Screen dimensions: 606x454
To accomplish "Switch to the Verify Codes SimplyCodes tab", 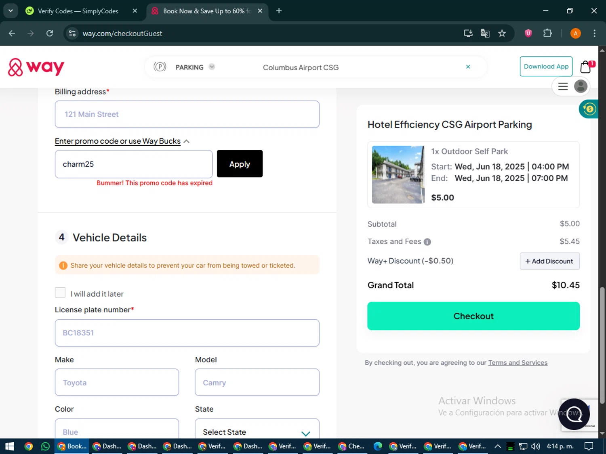I will click(x=78, y=11).
